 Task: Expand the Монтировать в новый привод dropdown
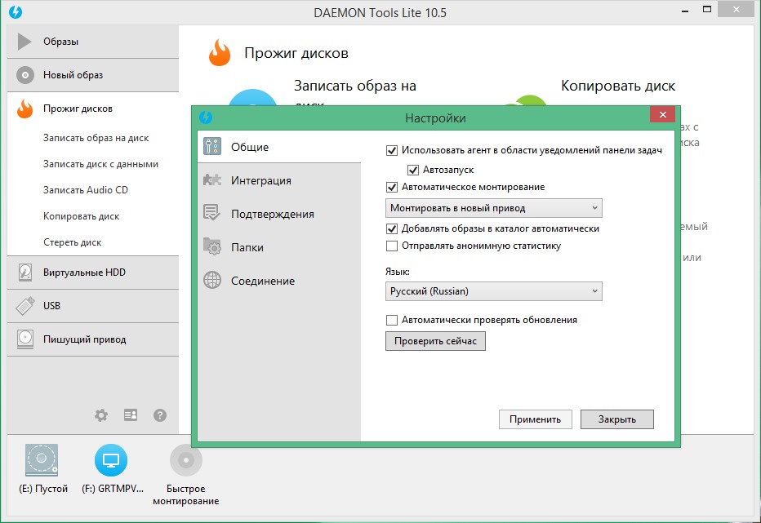tap(493, 208)
